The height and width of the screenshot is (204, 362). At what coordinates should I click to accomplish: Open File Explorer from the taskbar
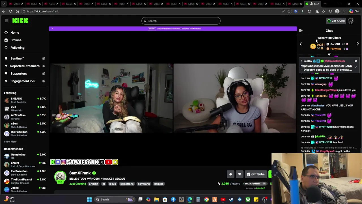tap(156, 199)
